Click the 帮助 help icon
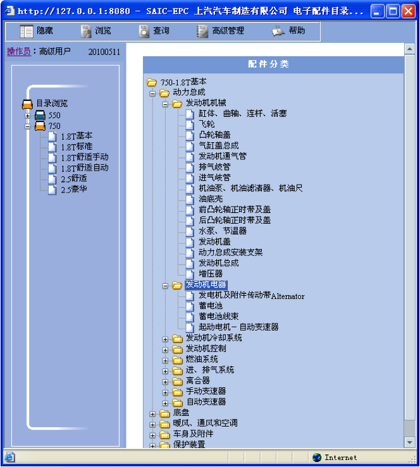The height and width of the screenshot is (467, 420). point(278,31)
